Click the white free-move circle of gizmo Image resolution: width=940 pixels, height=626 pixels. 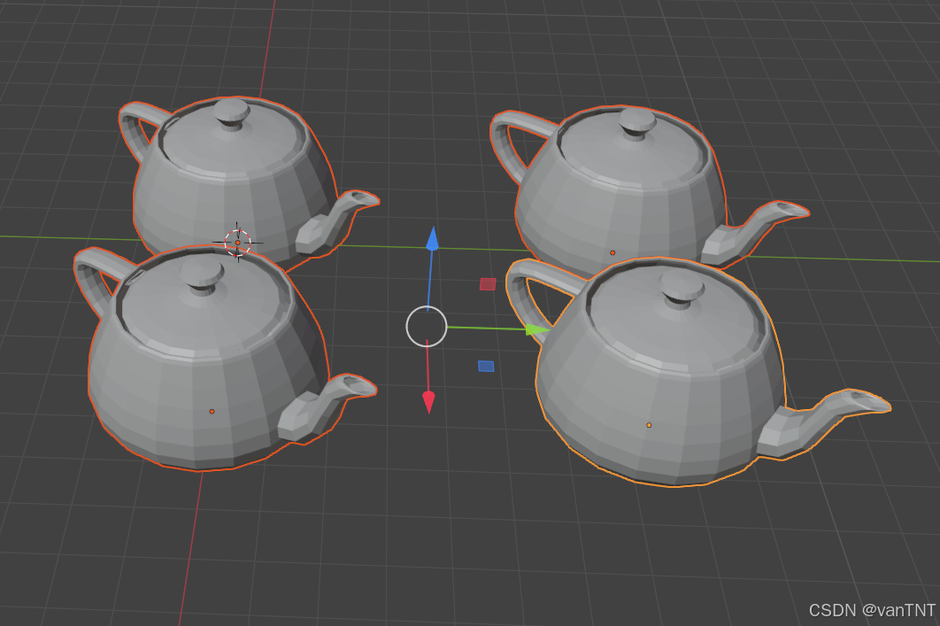pyautogui.click(x=427, y=327)
